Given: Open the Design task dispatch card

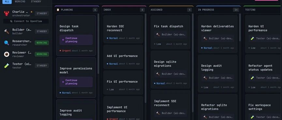Looking at the screenshot, I should pyautogui.click(x=76, y=36).
